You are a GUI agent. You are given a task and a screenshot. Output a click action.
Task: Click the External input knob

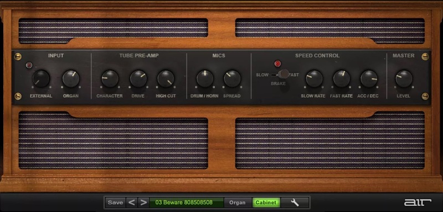pos(41,78)
